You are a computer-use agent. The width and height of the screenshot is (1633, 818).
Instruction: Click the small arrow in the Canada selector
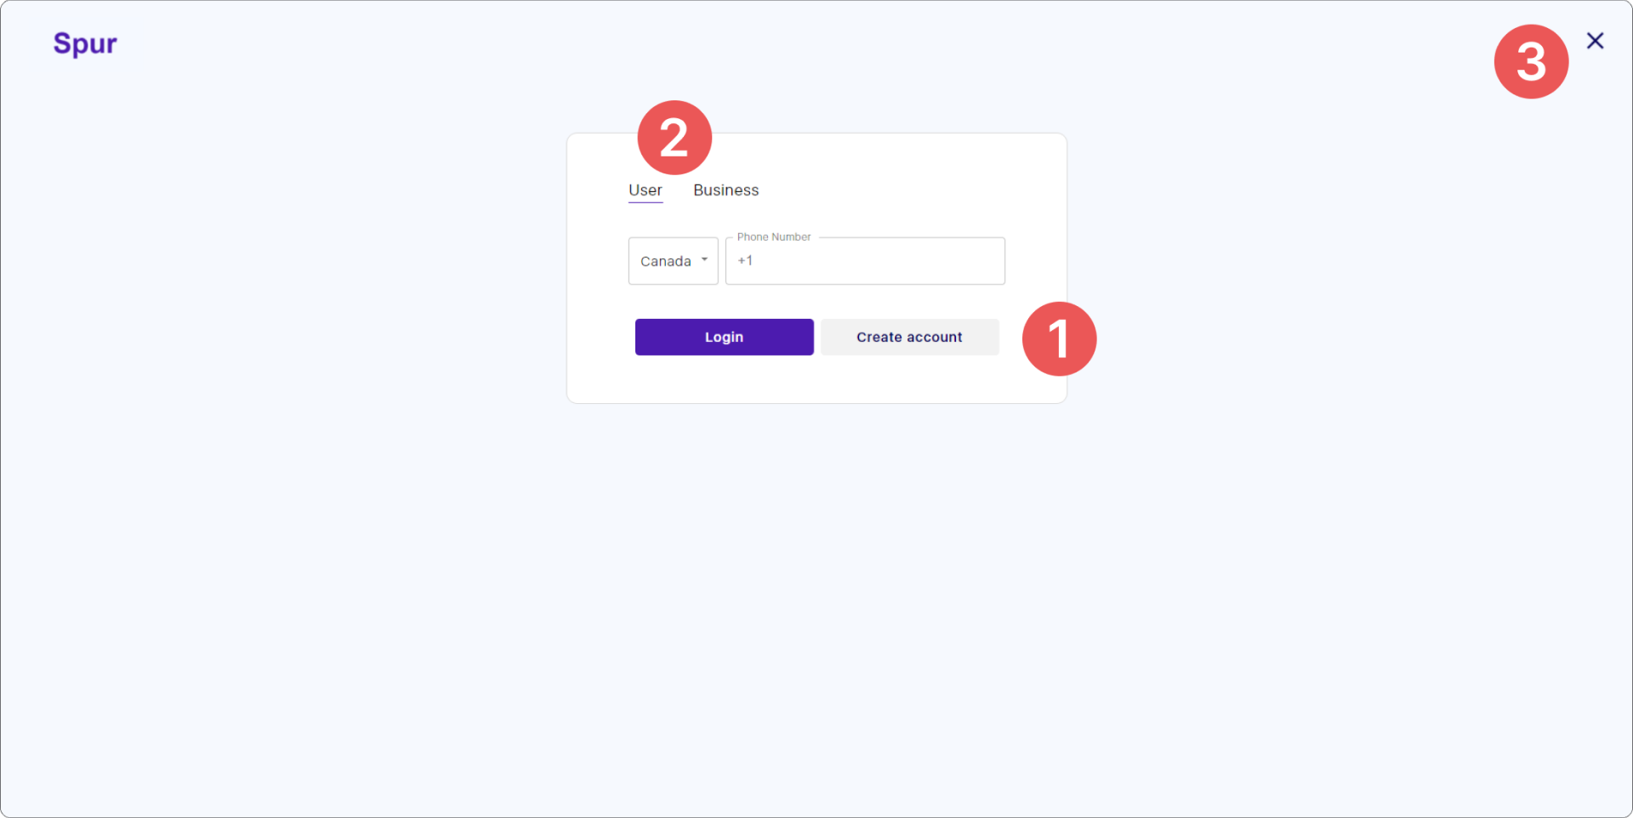[x=704, y=259]
